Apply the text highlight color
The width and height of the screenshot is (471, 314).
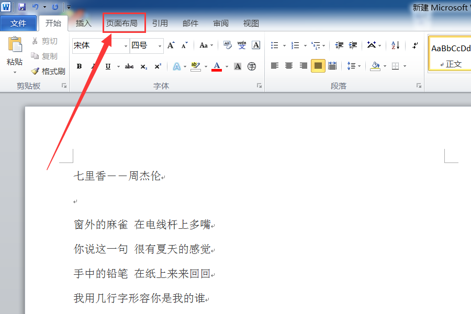pos(196,66)
